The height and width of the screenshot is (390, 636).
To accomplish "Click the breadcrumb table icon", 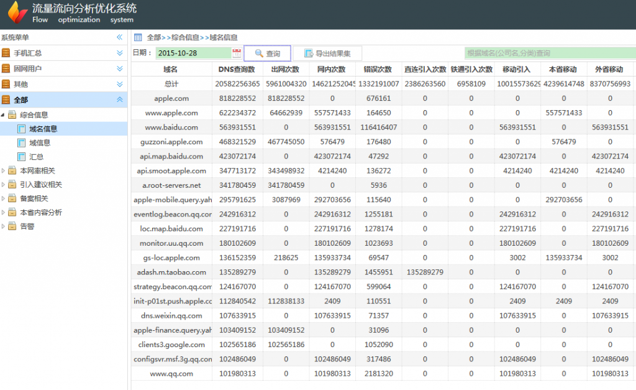I will [x=138, y=37].
